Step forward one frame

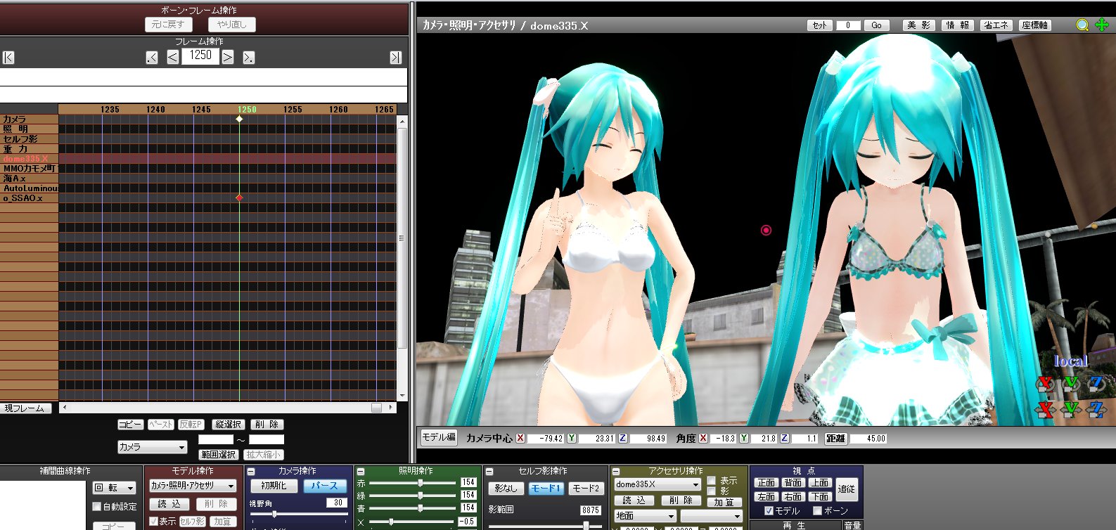[228, 58]
